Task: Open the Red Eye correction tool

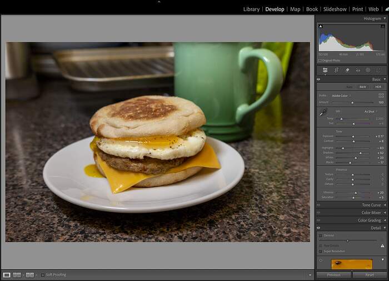Action: click(x=358, y=71)
